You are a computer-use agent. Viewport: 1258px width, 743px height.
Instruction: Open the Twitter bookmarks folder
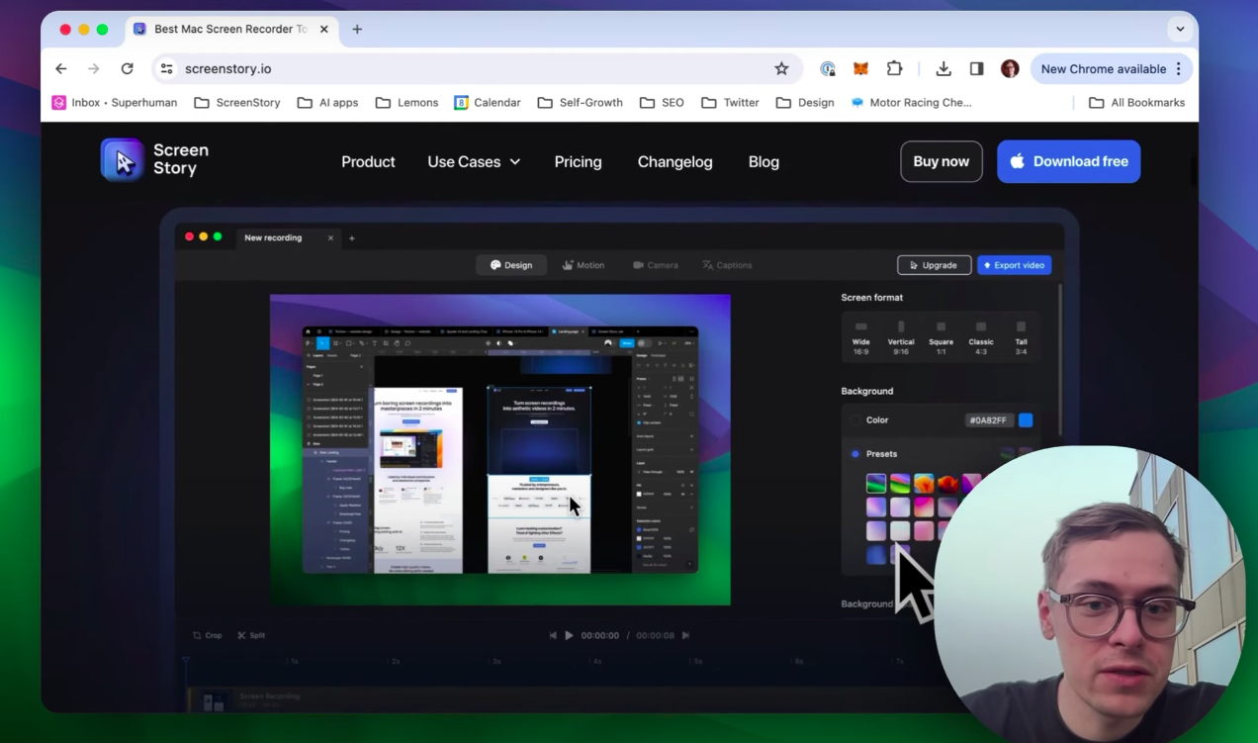[730, 103]
